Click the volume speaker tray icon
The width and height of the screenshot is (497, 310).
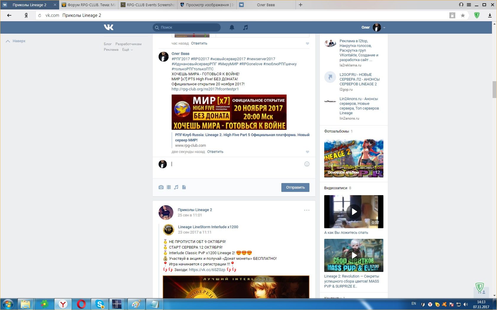tap(466, 304)
